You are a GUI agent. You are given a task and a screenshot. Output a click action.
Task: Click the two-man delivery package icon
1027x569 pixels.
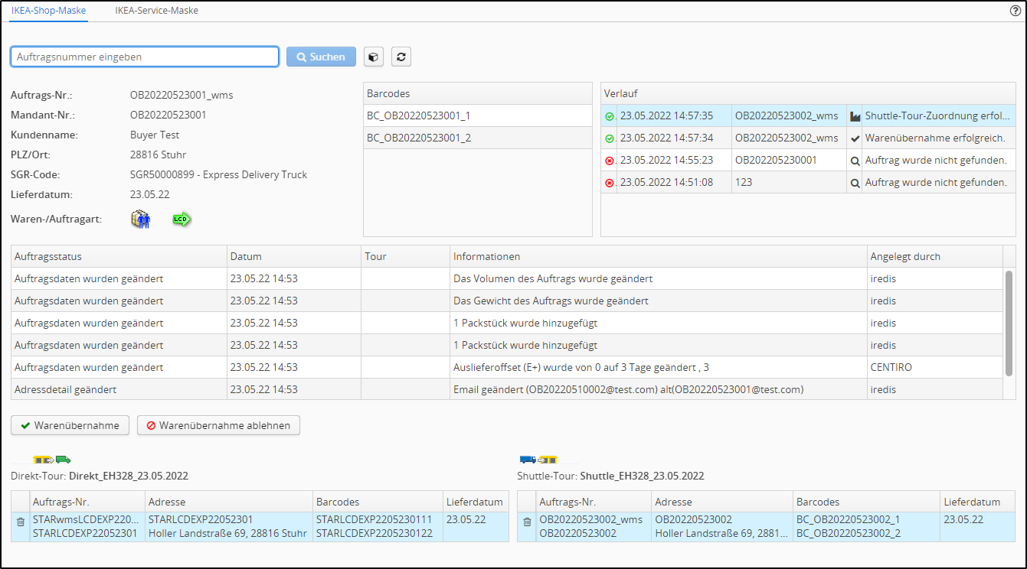[141, 219]
